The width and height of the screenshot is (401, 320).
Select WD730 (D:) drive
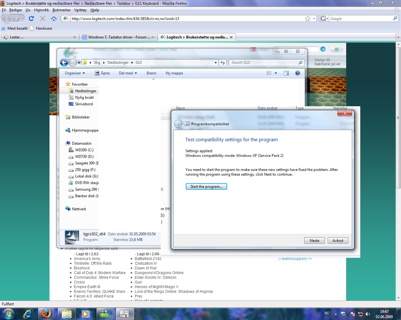81,157
